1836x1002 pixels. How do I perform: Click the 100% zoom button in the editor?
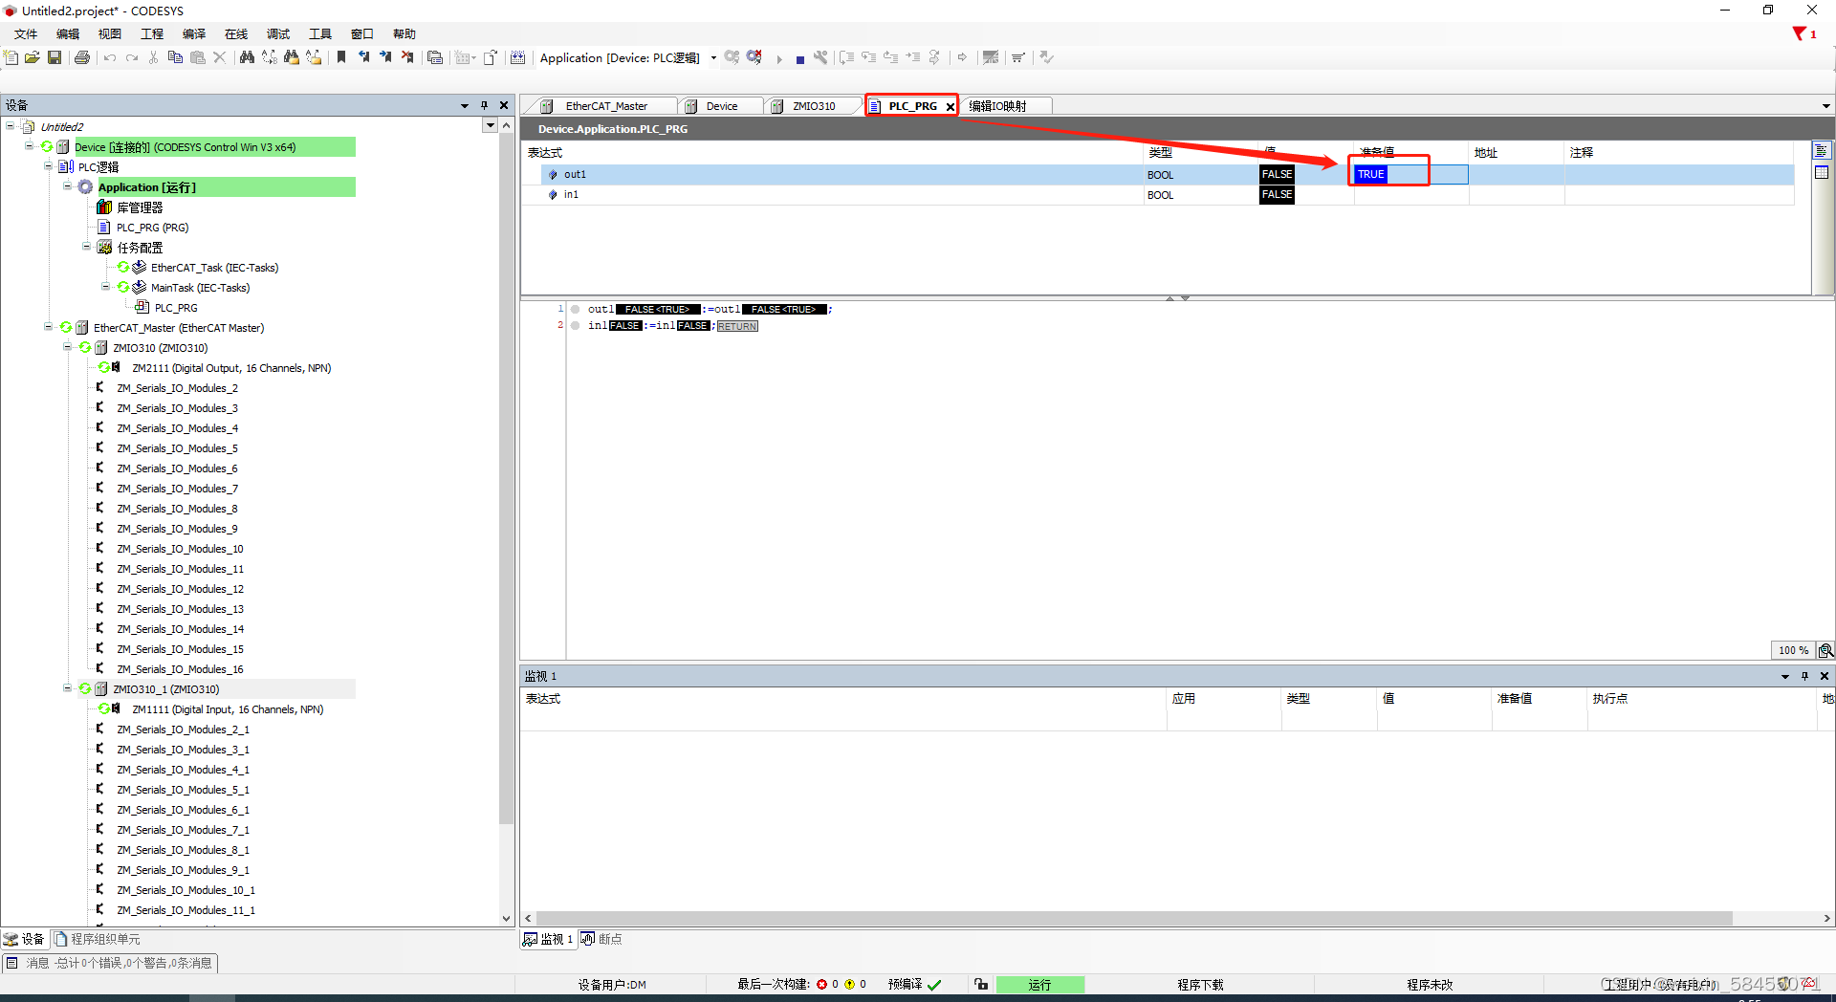coord(1792,650)
